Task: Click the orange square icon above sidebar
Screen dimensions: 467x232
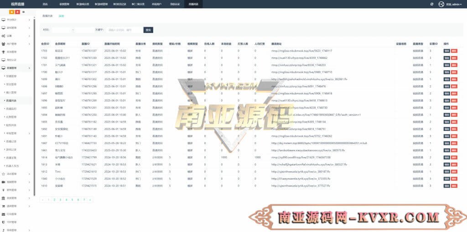Action: coord(11,11)
